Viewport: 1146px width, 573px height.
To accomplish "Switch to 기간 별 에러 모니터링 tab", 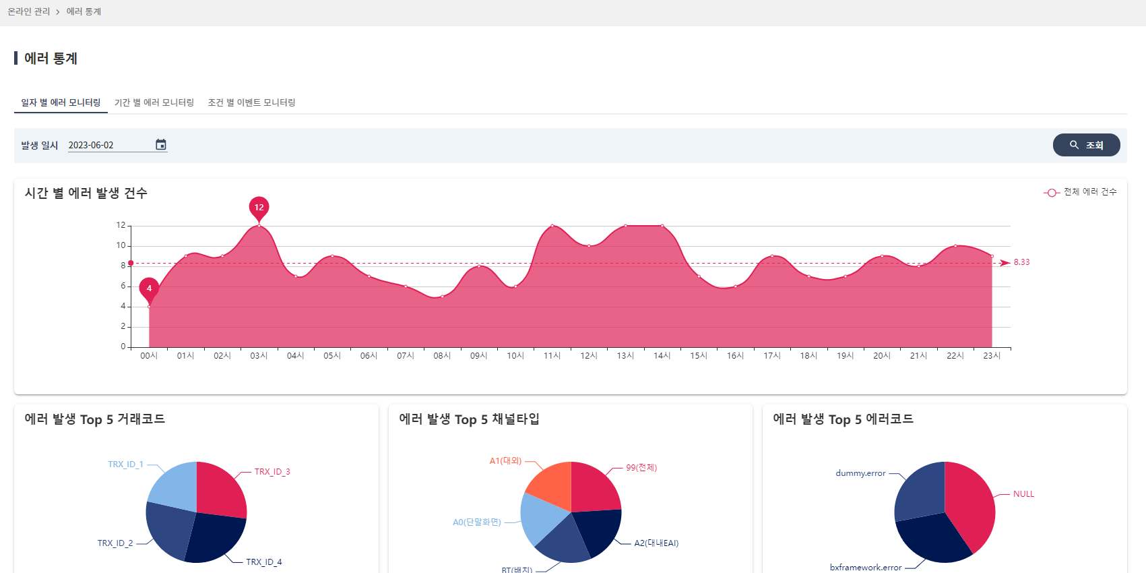I will coord(154,102).
